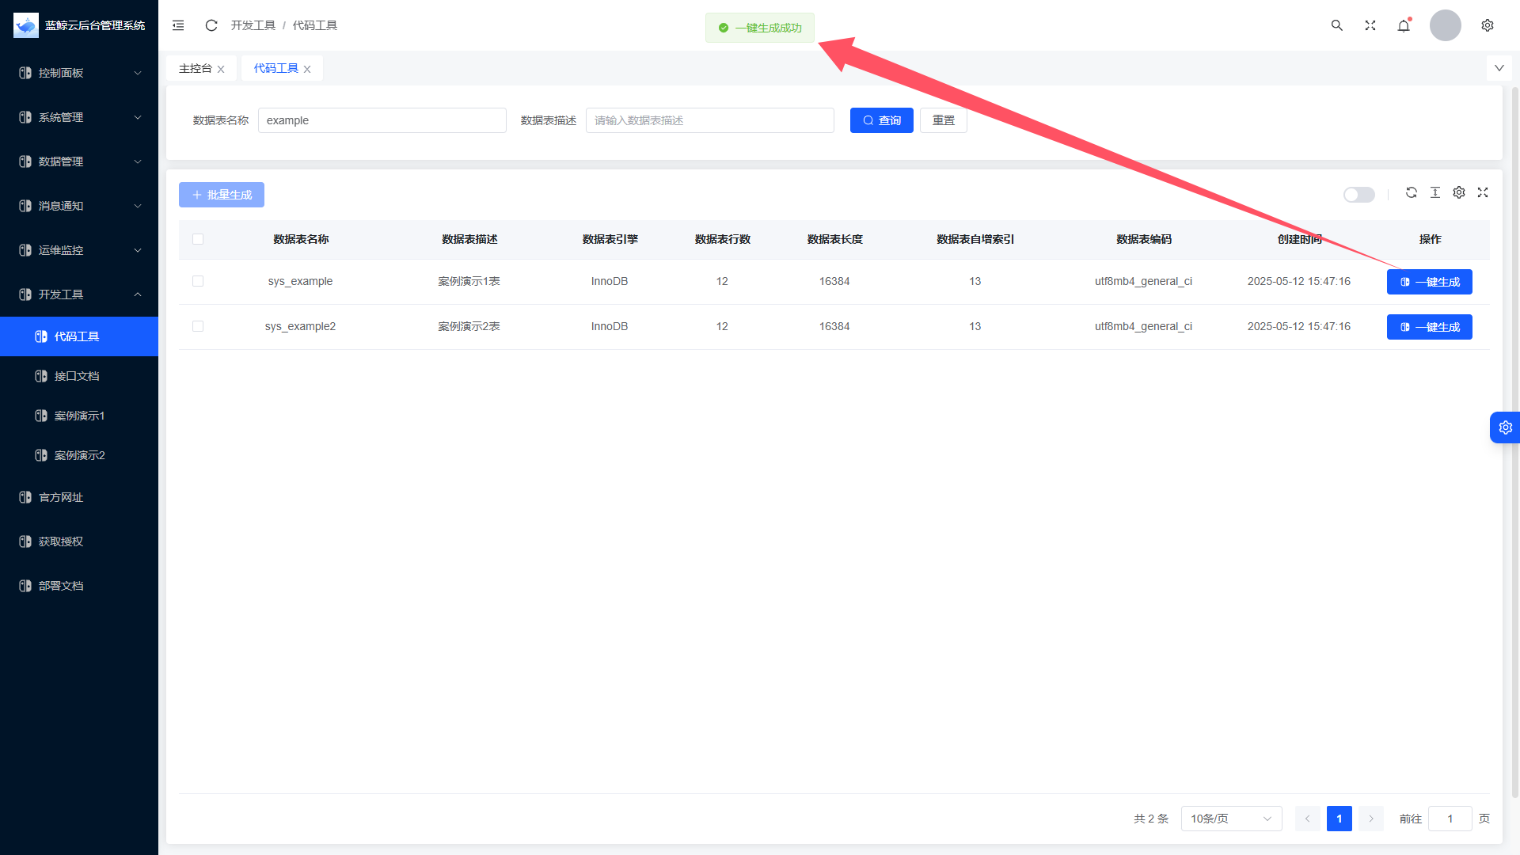Check the sys_example row checkbox
The image size is (1520, 855).
(x=198, y=281)
